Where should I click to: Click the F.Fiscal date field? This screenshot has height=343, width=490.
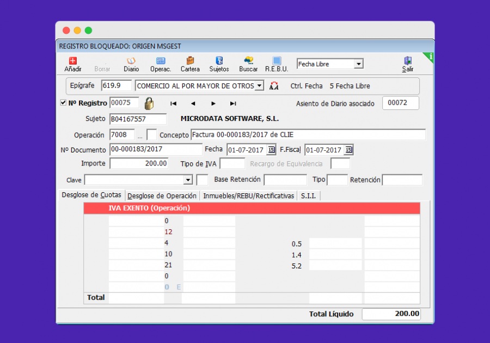pyautogui.click(x=324, y=150)
